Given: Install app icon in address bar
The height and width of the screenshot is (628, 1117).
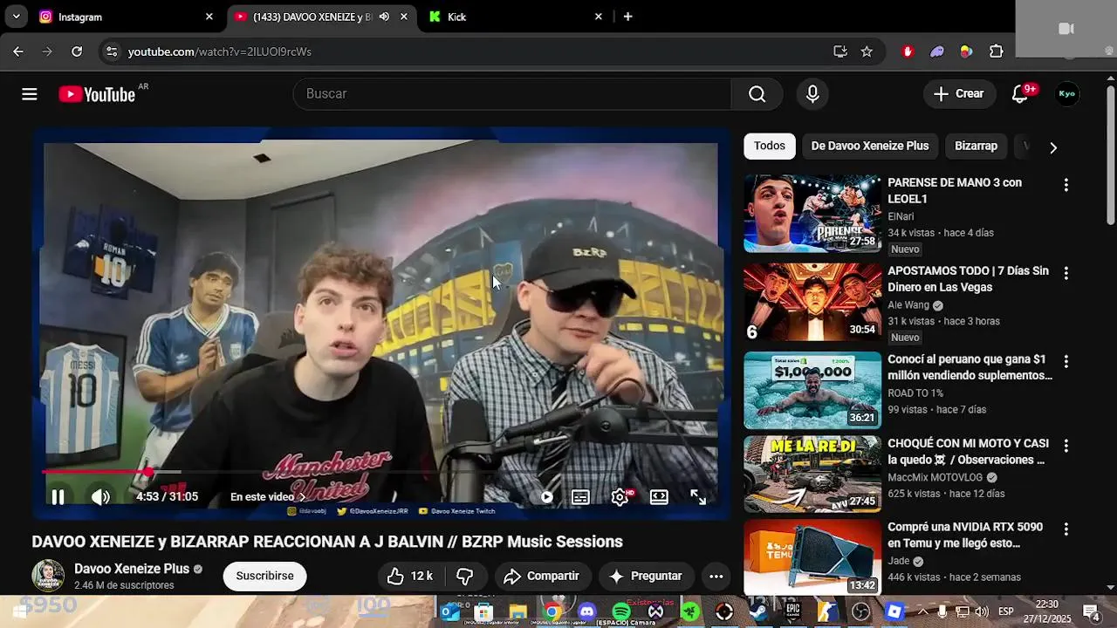Looking at the screenshot, I should pos(840,51).
